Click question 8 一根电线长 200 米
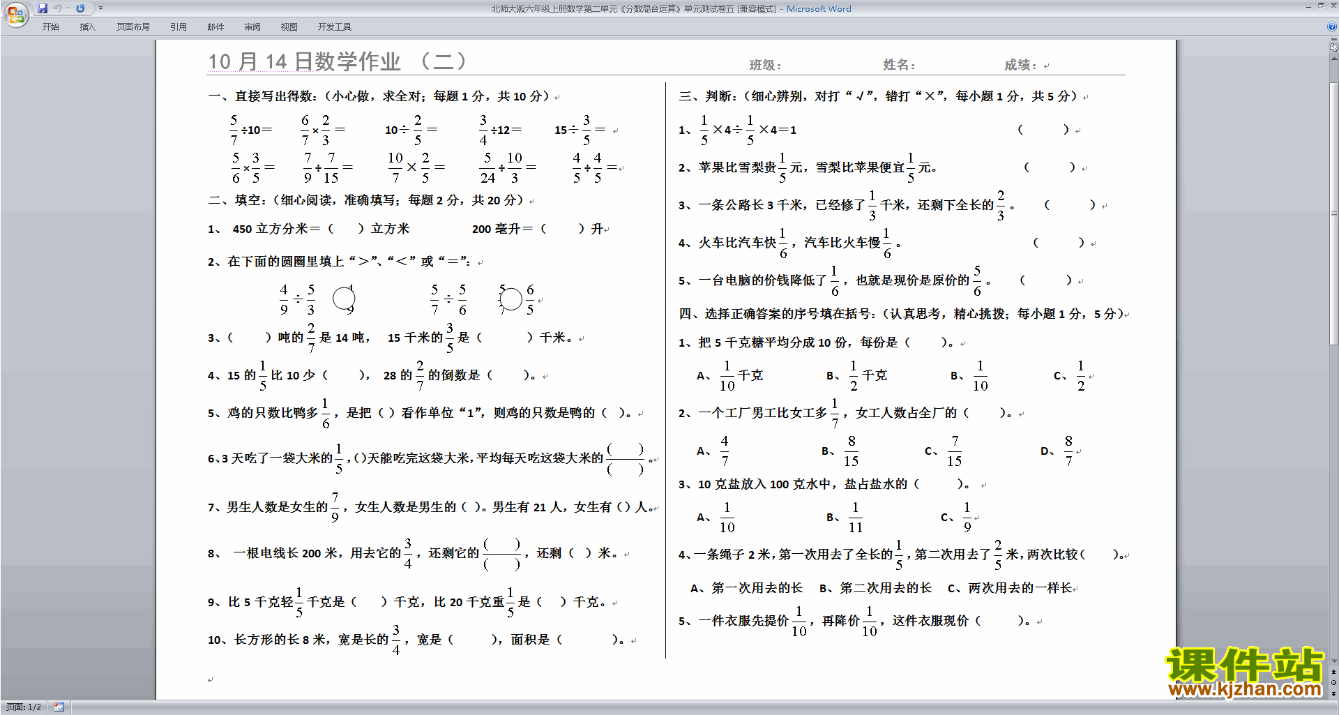 pyautogui.click(x=414, y=553)
